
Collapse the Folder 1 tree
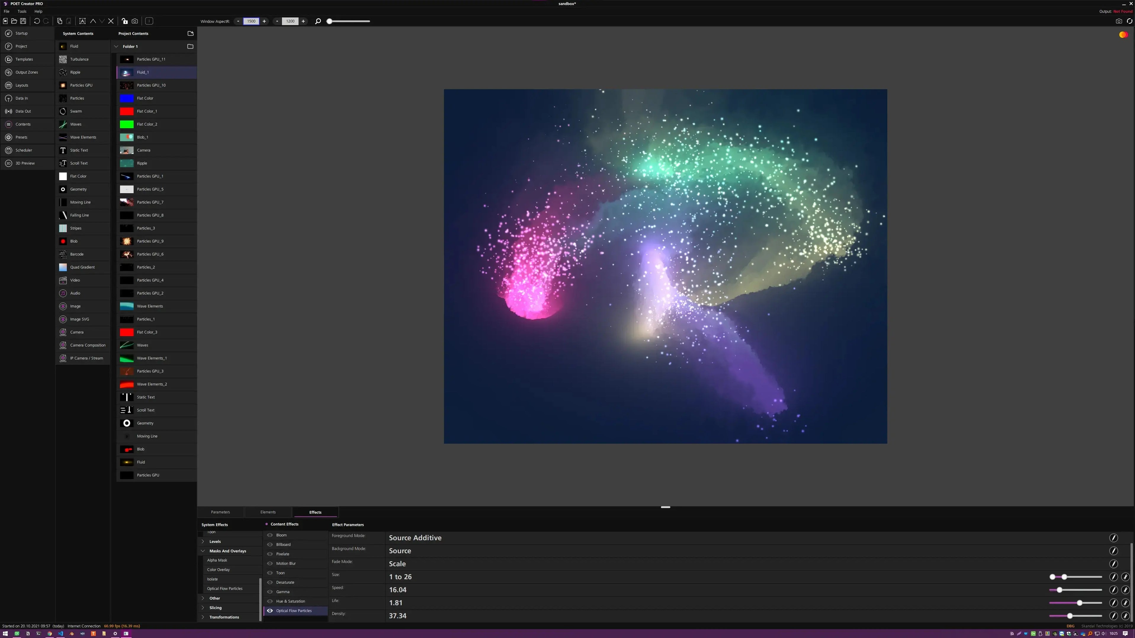116,46
